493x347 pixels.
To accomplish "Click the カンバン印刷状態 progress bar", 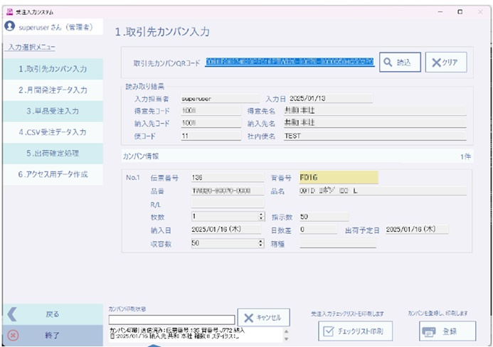I will pyautogui.click(x=171, y=320).
